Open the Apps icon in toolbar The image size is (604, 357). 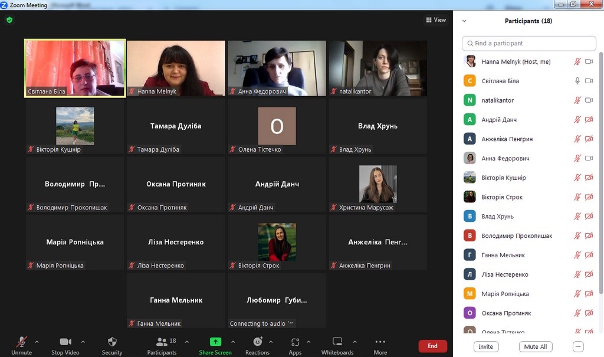tap(295, 342)
